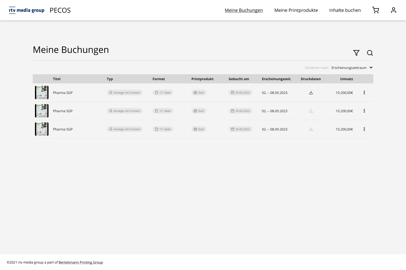Click the PECOS app name
The image size is (406, 270).
point(60,10)
